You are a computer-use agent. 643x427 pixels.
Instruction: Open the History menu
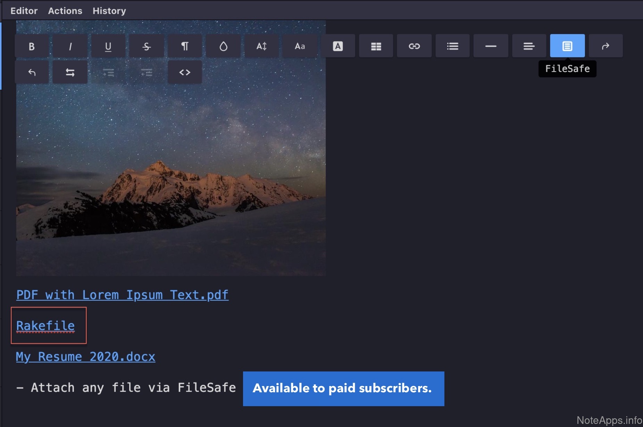109,11
